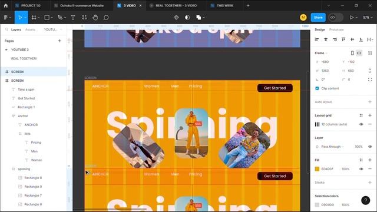Click the Align bottom icon
This screenshot has width=377, height=212.
click(x=361, y=39)
